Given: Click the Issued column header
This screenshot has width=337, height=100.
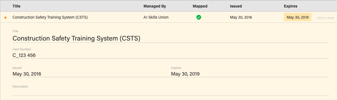Looking at the screenshot, I should [x=236, y=6].
